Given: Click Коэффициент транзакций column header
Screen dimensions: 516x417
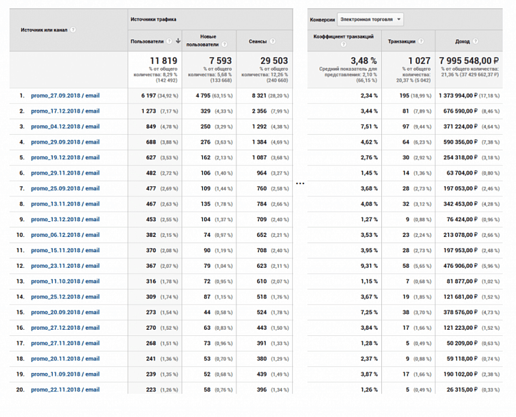Looking at the screenshot, I should coord(344,36).
